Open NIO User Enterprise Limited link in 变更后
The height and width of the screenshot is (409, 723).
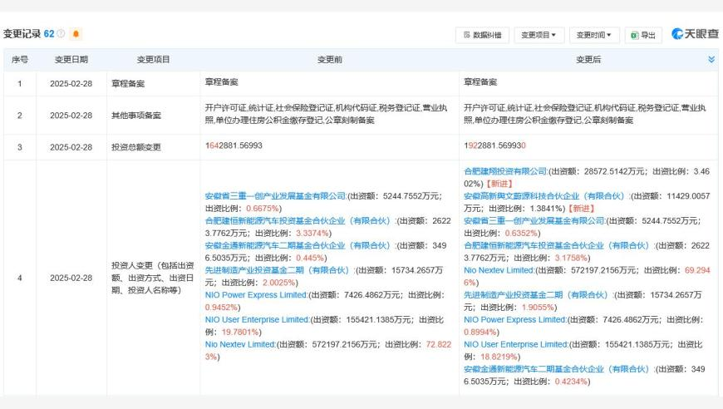tap(516, 344)
